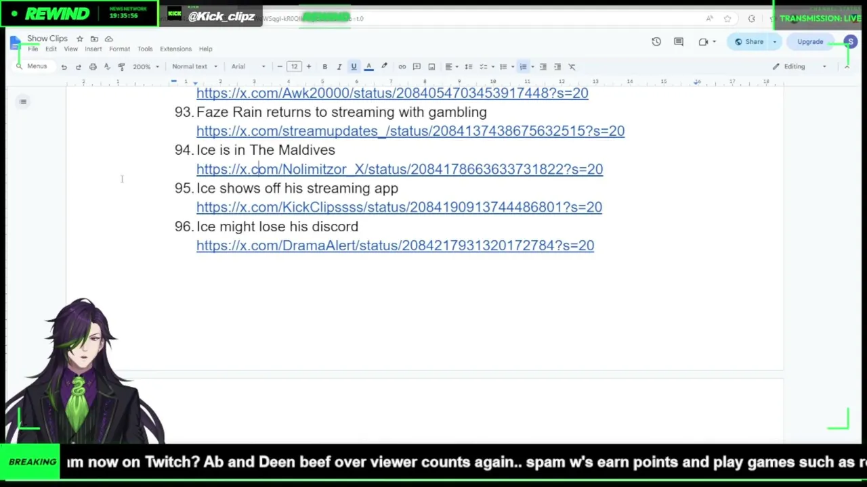
Task: Expand the bulleted list style arrow
Action: point(512,66)
